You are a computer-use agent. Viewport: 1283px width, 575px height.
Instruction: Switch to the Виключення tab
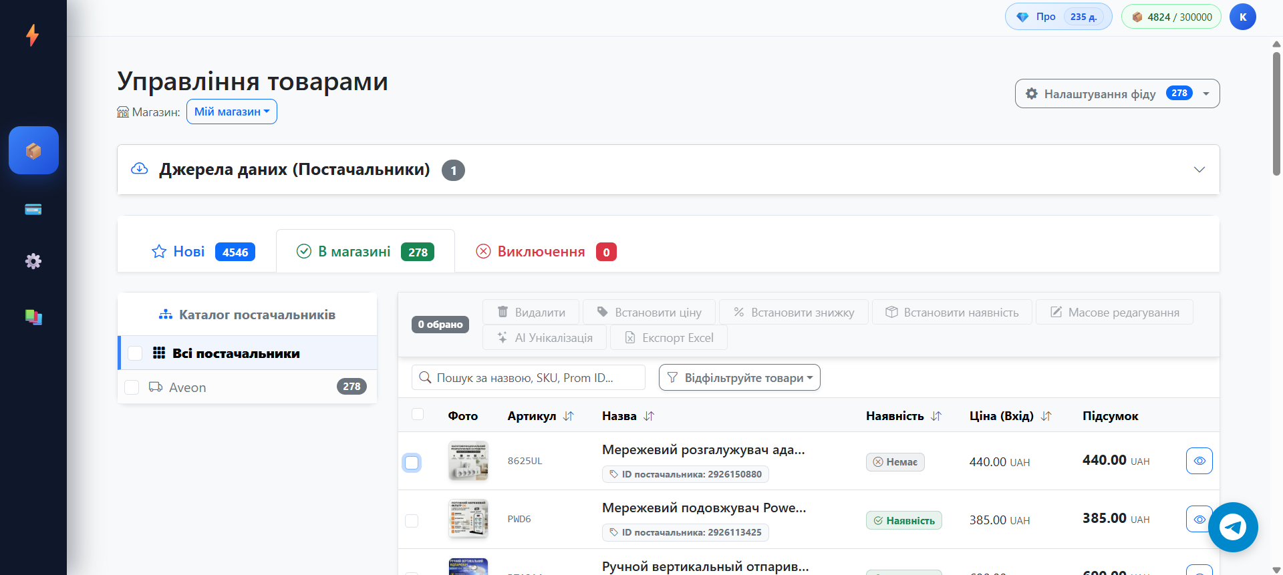point(546,251)
